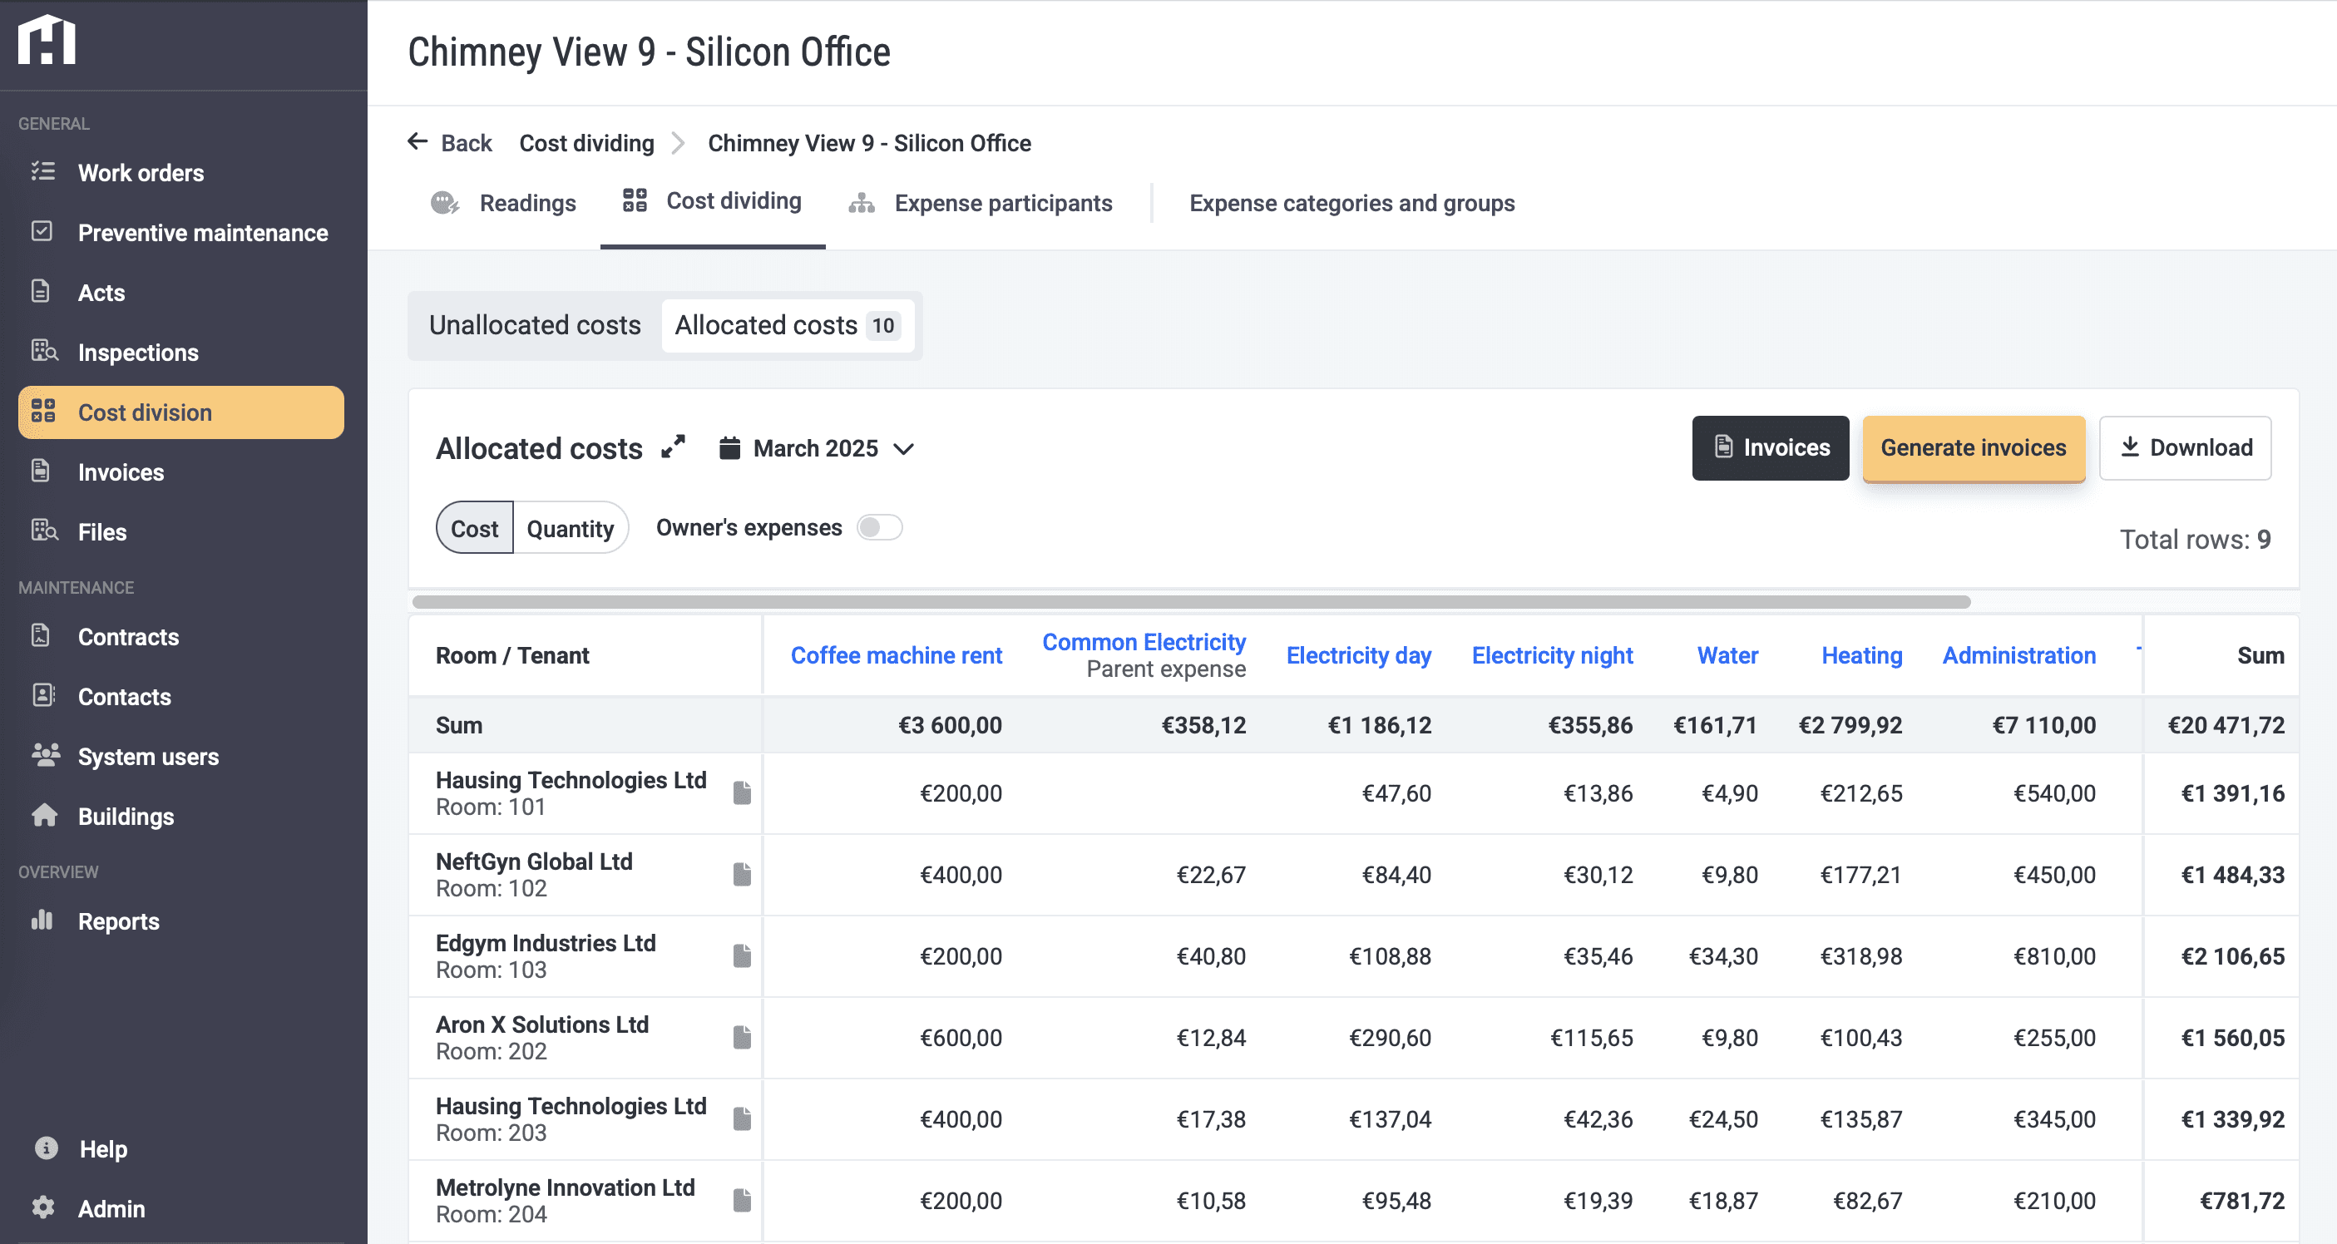The image size is (2337, 1244).
Task: Switch the table view to Quantity
Action: [x=570, y=528]
